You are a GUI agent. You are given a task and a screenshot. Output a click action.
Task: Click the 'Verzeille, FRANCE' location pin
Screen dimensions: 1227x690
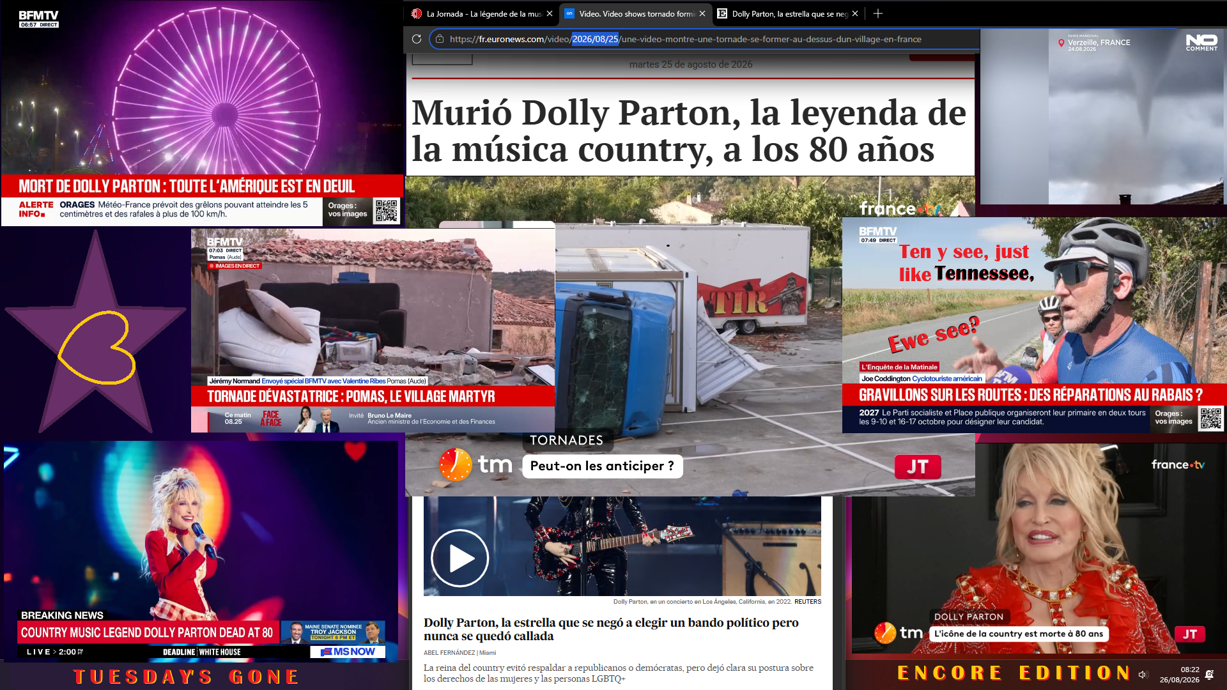pos(1061,43)
